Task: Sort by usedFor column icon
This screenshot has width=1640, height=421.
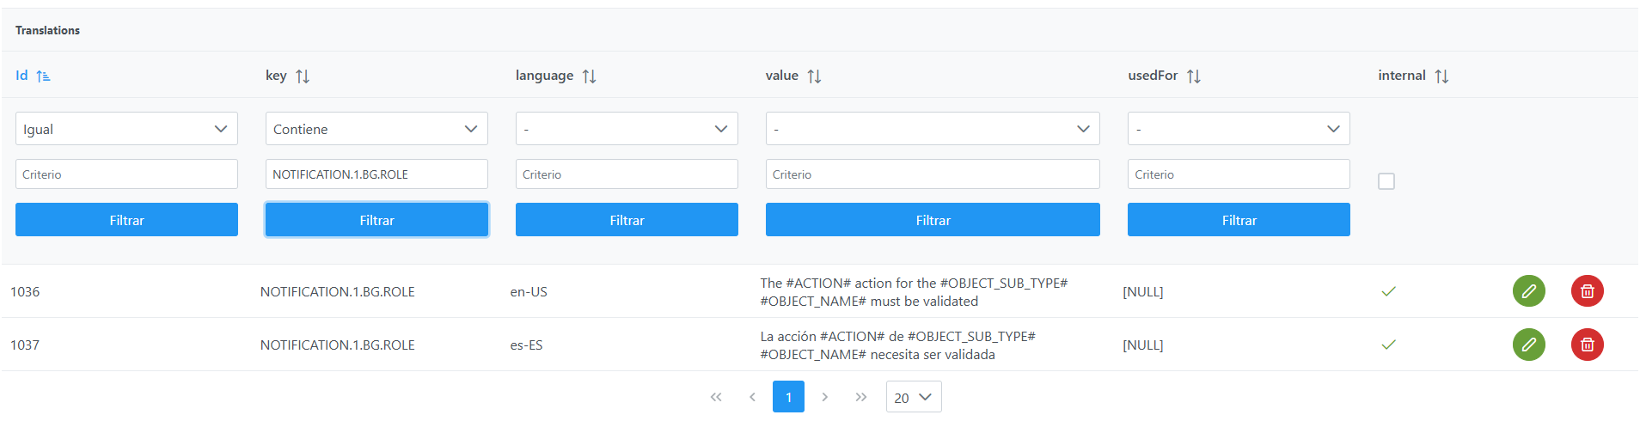Action: (x=1193, y=76)
